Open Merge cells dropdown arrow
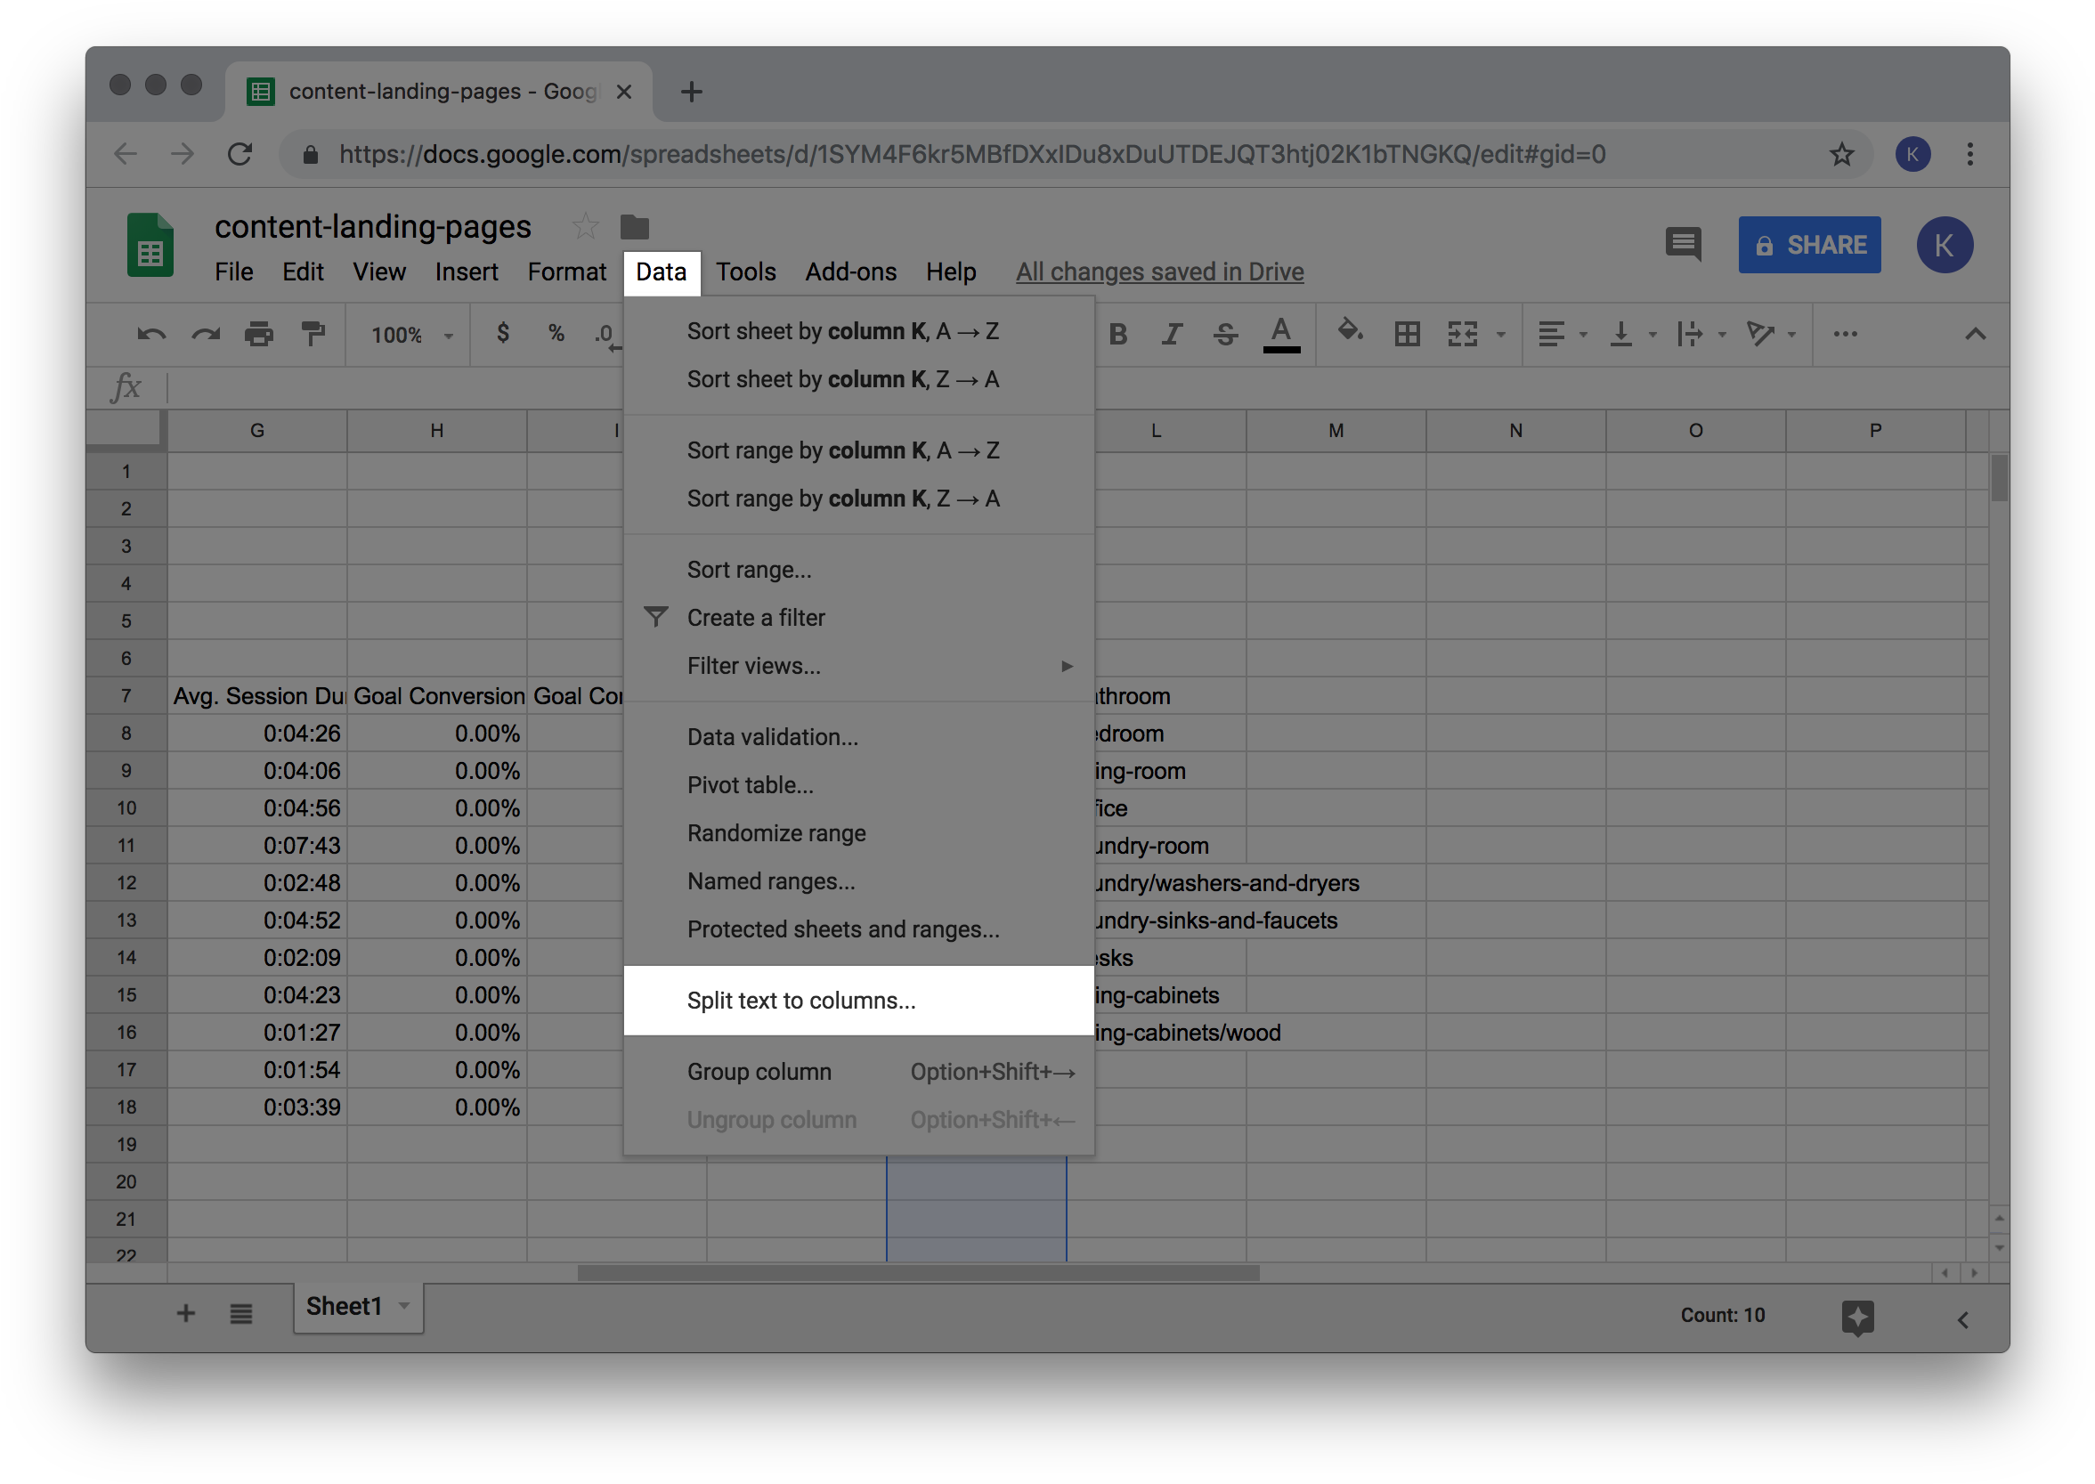2095x1484 pixels. (1500, 336)
